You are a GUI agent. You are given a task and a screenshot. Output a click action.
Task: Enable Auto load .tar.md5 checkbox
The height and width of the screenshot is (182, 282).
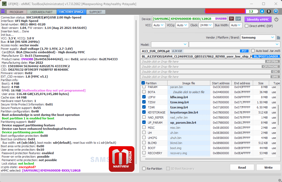[253, 51]
